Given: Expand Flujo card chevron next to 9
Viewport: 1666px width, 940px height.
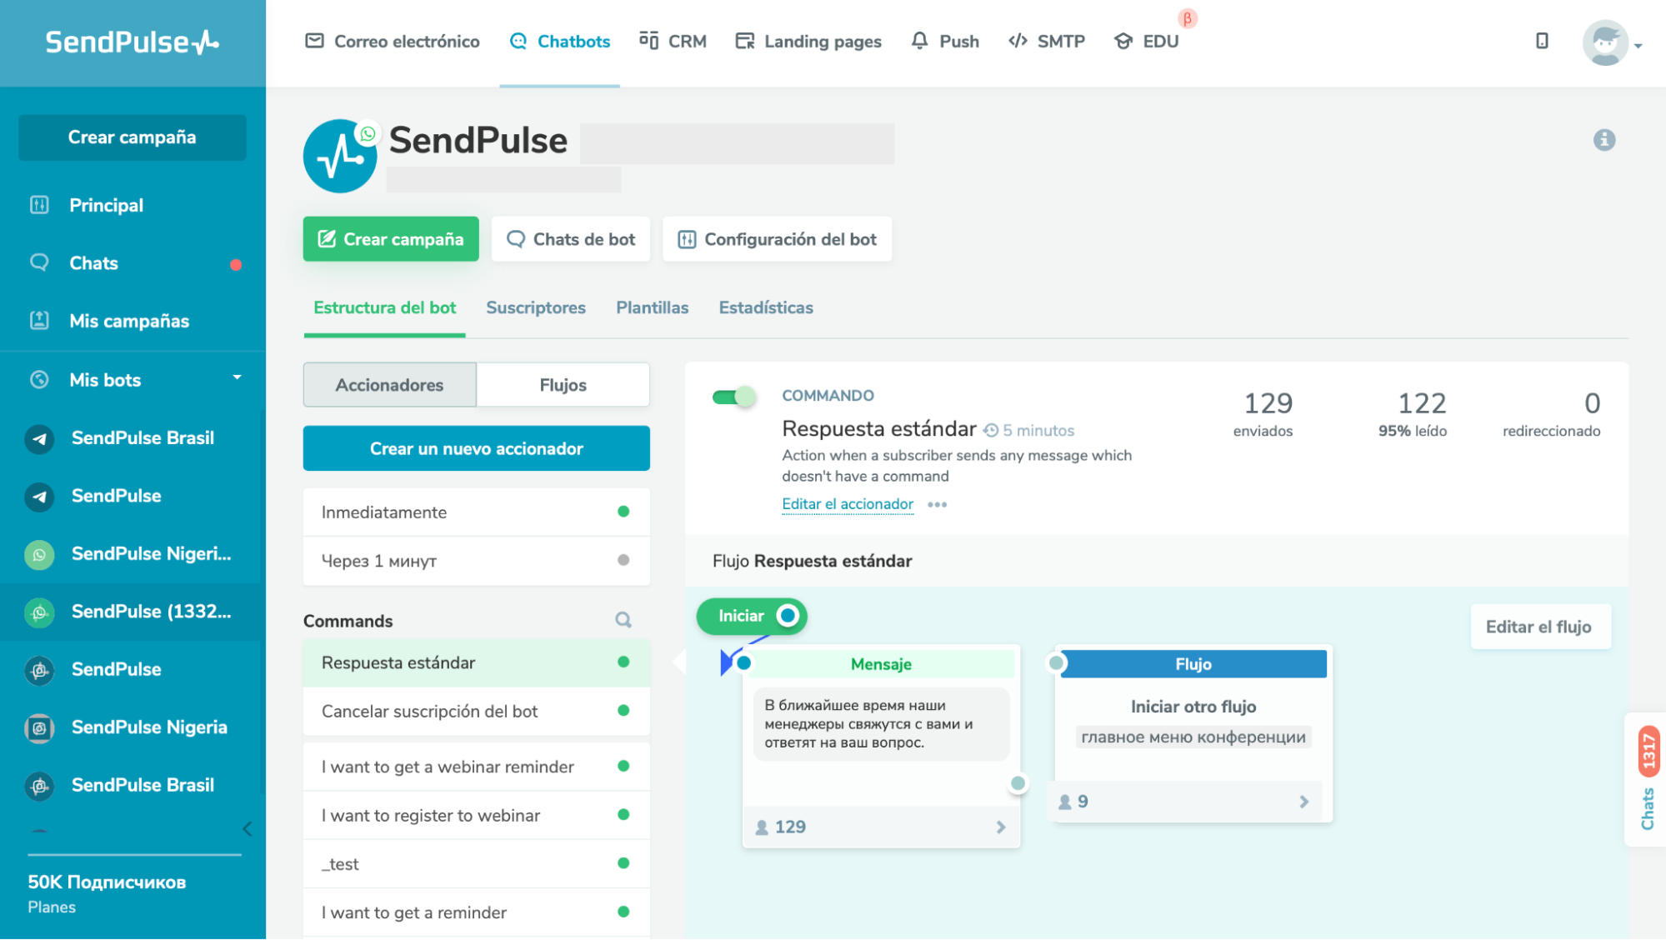Looking at the screenshot, I should [1304, 802].
